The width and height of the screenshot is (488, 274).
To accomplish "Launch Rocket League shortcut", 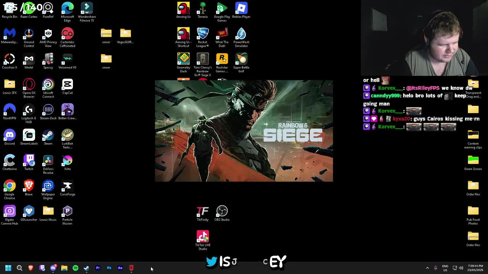I will (203, 38).
